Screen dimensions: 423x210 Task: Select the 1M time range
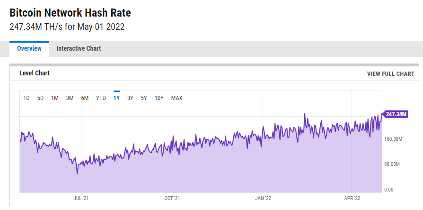[55, 98]
